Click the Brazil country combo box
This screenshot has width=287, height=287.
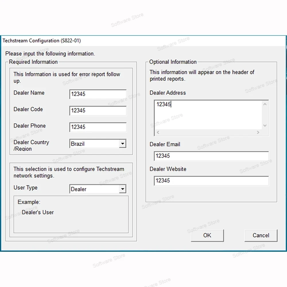98,144
